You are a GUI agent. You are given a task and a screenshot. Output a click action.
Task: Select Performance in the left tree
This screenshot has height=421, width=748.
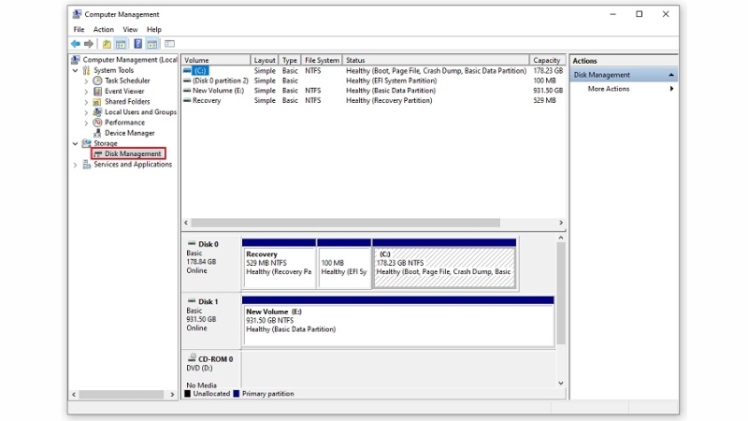[124, 123]
